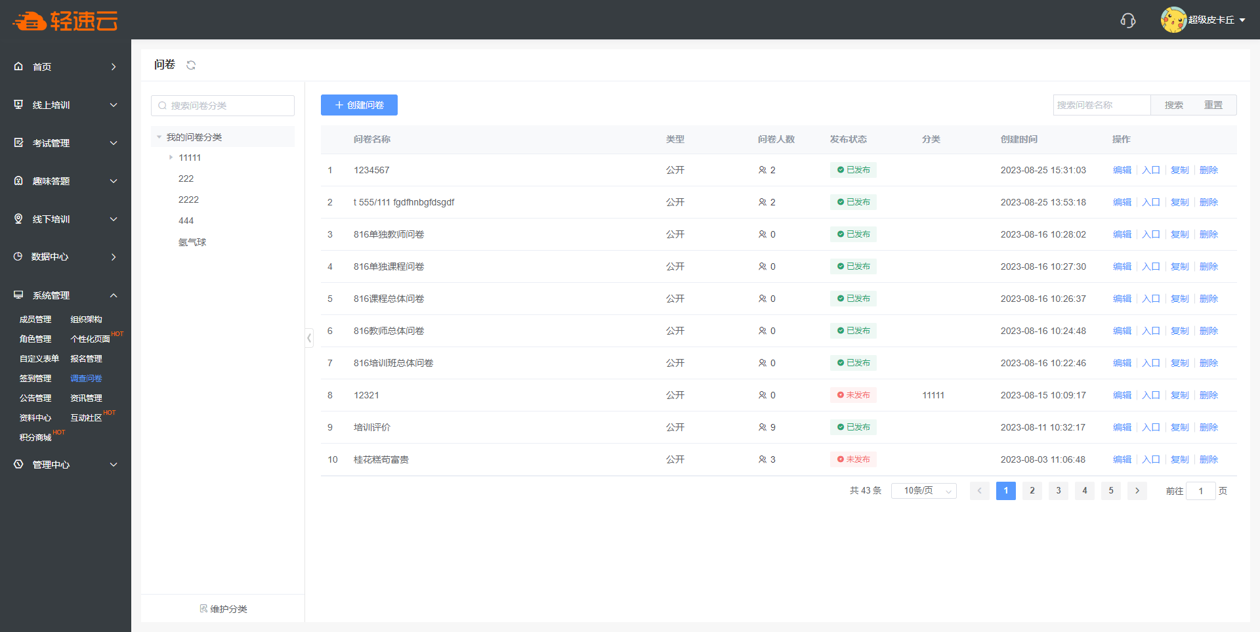Expand the 考试管理 sidebar menu
This screenshot has width=1260, height=632.
tap(114, 143)
